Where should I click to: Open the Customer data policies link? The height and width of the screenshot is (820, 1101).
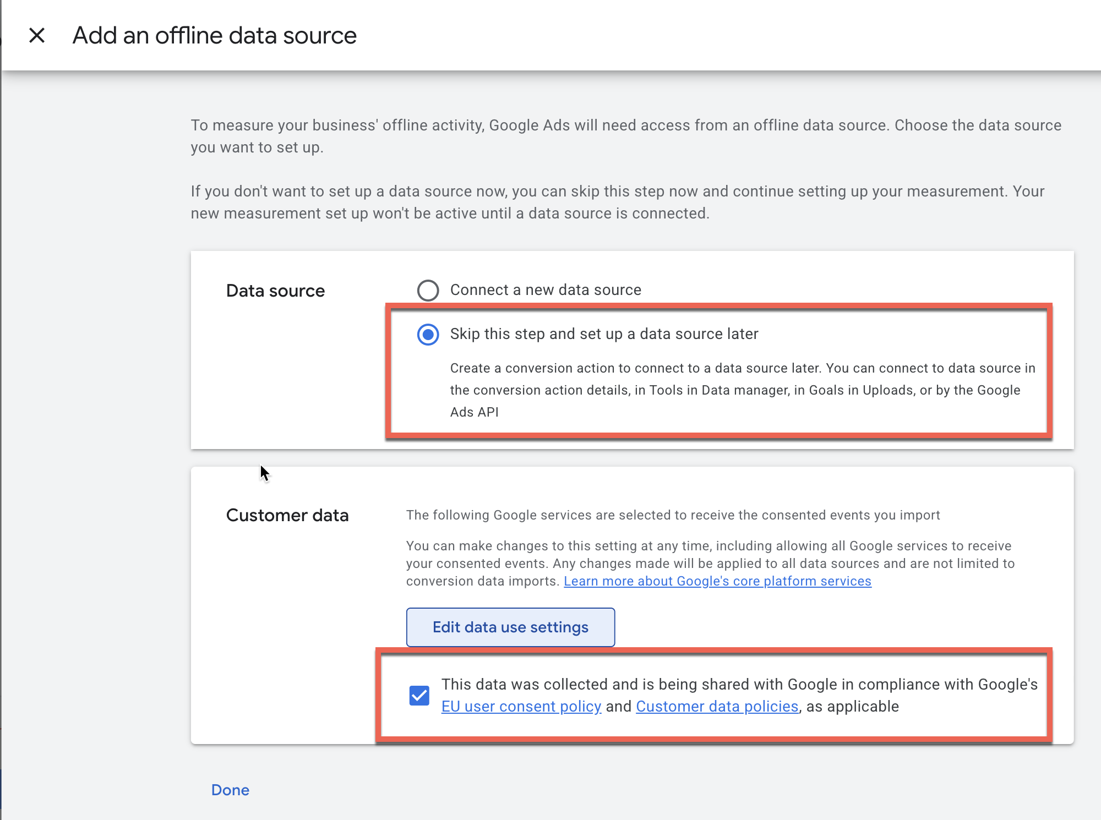pyautogui.click(x=717, y=707)
